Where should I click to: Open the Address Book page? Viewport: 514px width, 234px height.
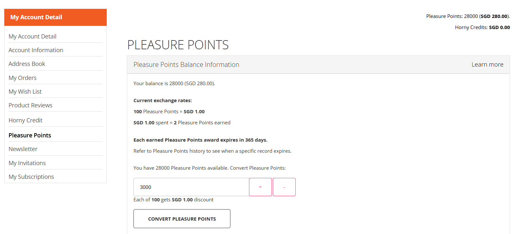point(27,64)
